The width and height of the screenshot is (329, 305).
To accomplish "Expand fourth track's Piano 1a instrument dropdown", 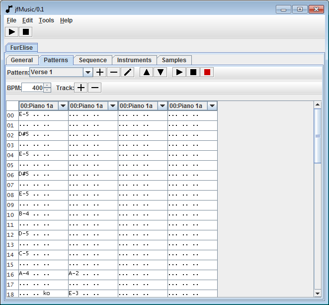I will coord(212,106).
